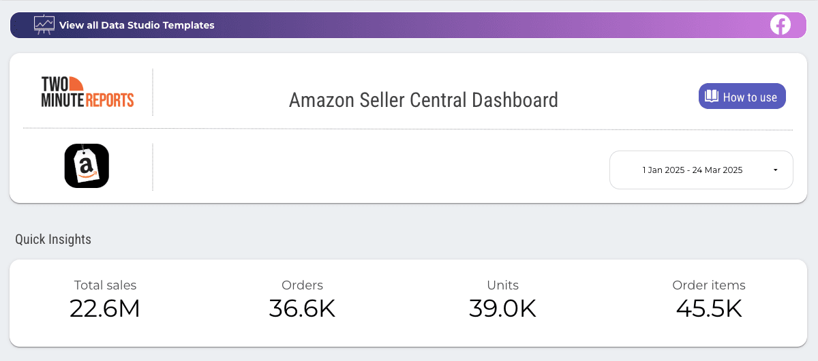The width and height of the screenshot is (818, 361).
Task: Click the open book icon on How to use
Action: pyautogui.click(x=712, y=97)
